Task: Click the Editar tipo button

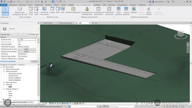Action: tap(34, 34)
